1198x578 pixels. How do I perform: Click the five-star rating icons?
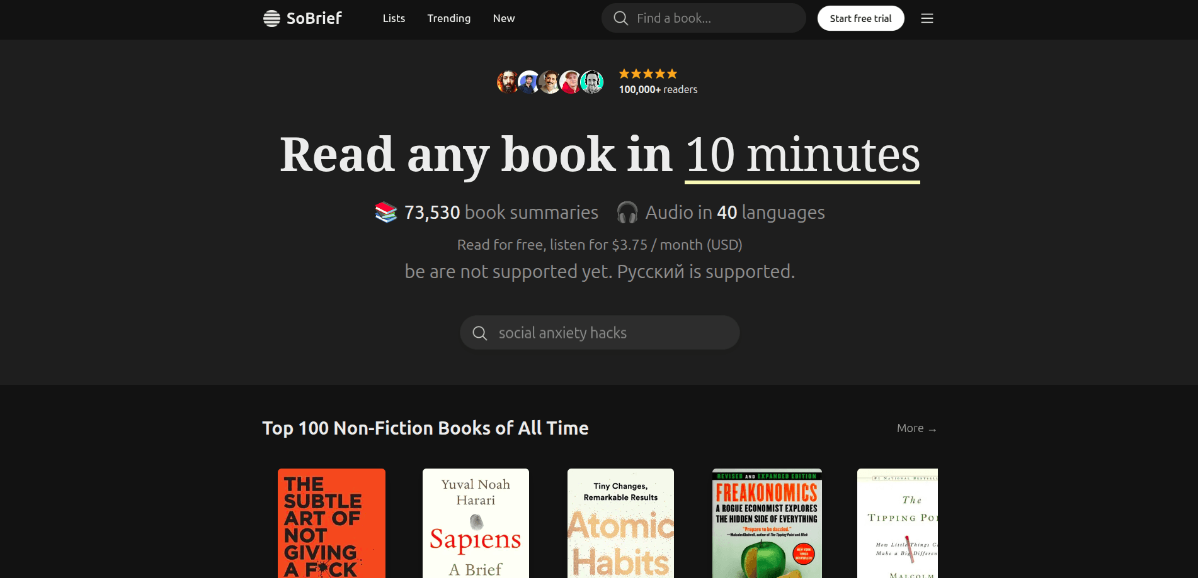pyautogui.click(x=648, y=74)
